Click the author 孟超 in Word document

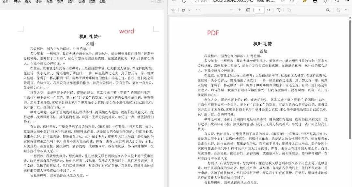coord(90,44)
